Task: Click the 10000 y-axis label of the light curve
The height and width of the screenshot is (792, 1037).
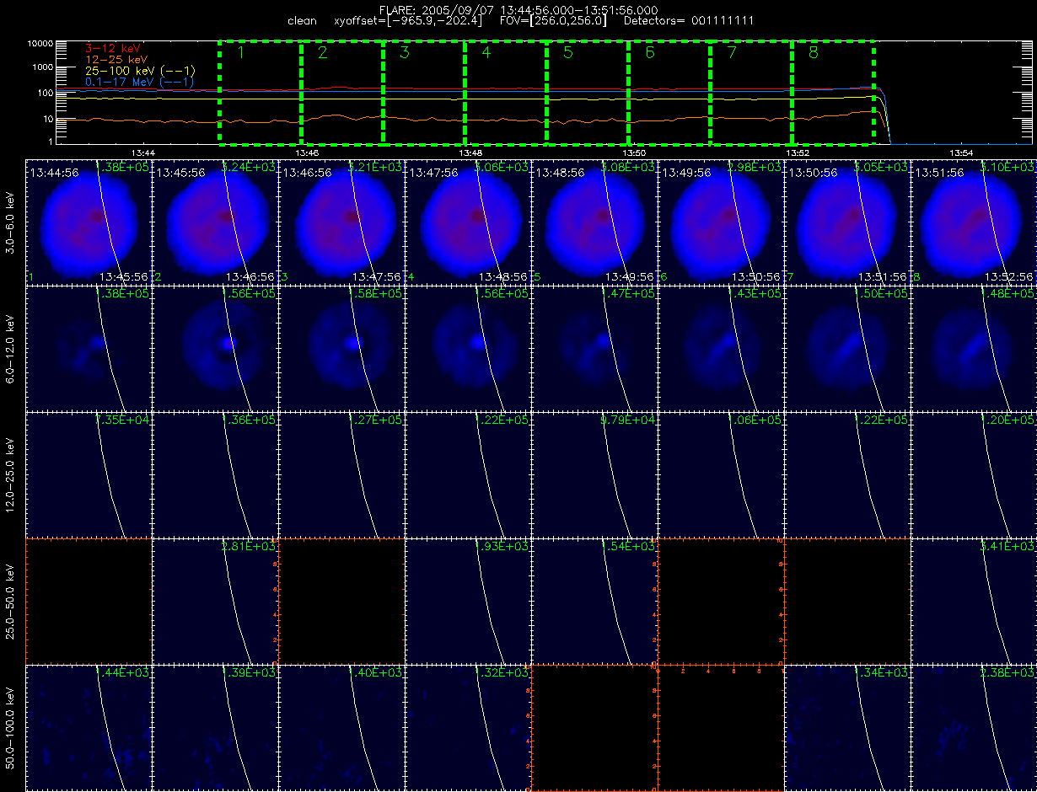Action: [x=40, y=43]
